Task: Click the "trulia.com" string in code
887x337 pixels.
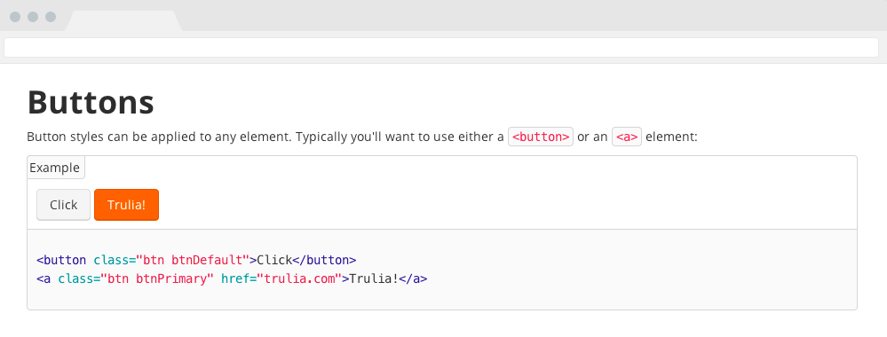Action: pos(299,278)
